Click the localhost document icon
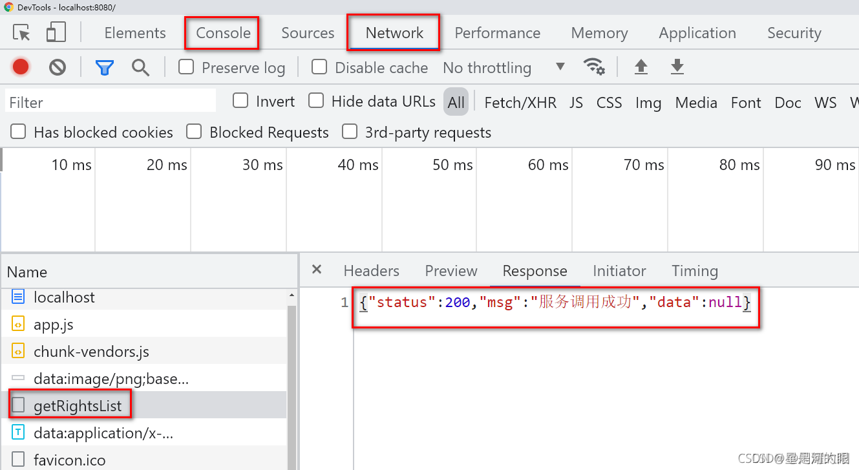This screenshot has height=470, width=859. point(18,297)
